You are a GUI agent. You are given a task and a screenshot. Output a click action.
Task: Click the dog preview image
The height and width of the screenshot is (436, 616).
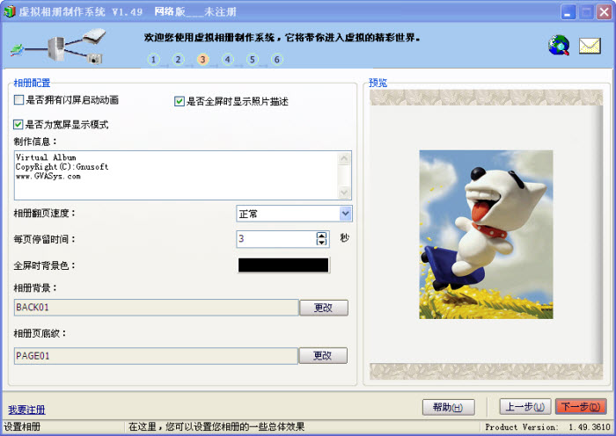coord(486,235)
